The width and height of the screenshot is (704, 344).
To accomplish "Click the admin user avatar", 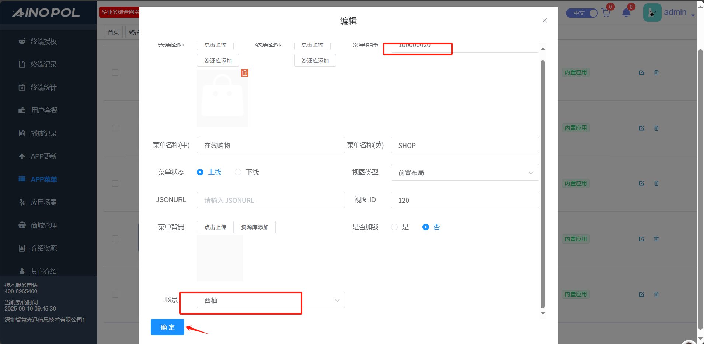I will [652, 13].
